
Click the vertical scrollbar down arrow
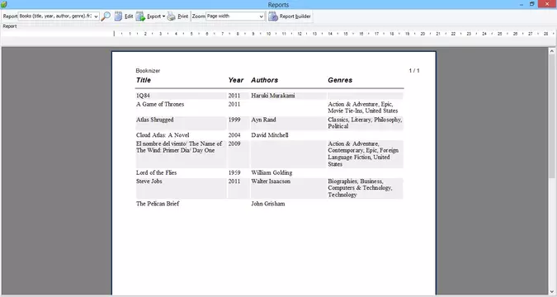pos(552,292)
